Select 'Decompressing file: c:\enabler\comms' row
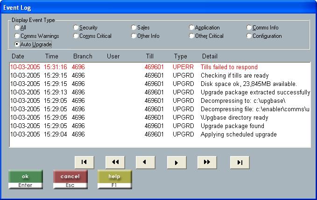Screen dimensions: 317x200 tap(160, 109)
